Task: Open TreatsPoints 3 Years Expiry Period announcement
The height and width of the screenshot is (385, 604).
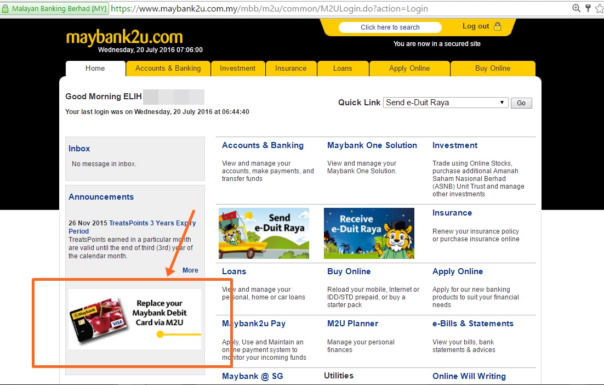Action: coord(132,227)
